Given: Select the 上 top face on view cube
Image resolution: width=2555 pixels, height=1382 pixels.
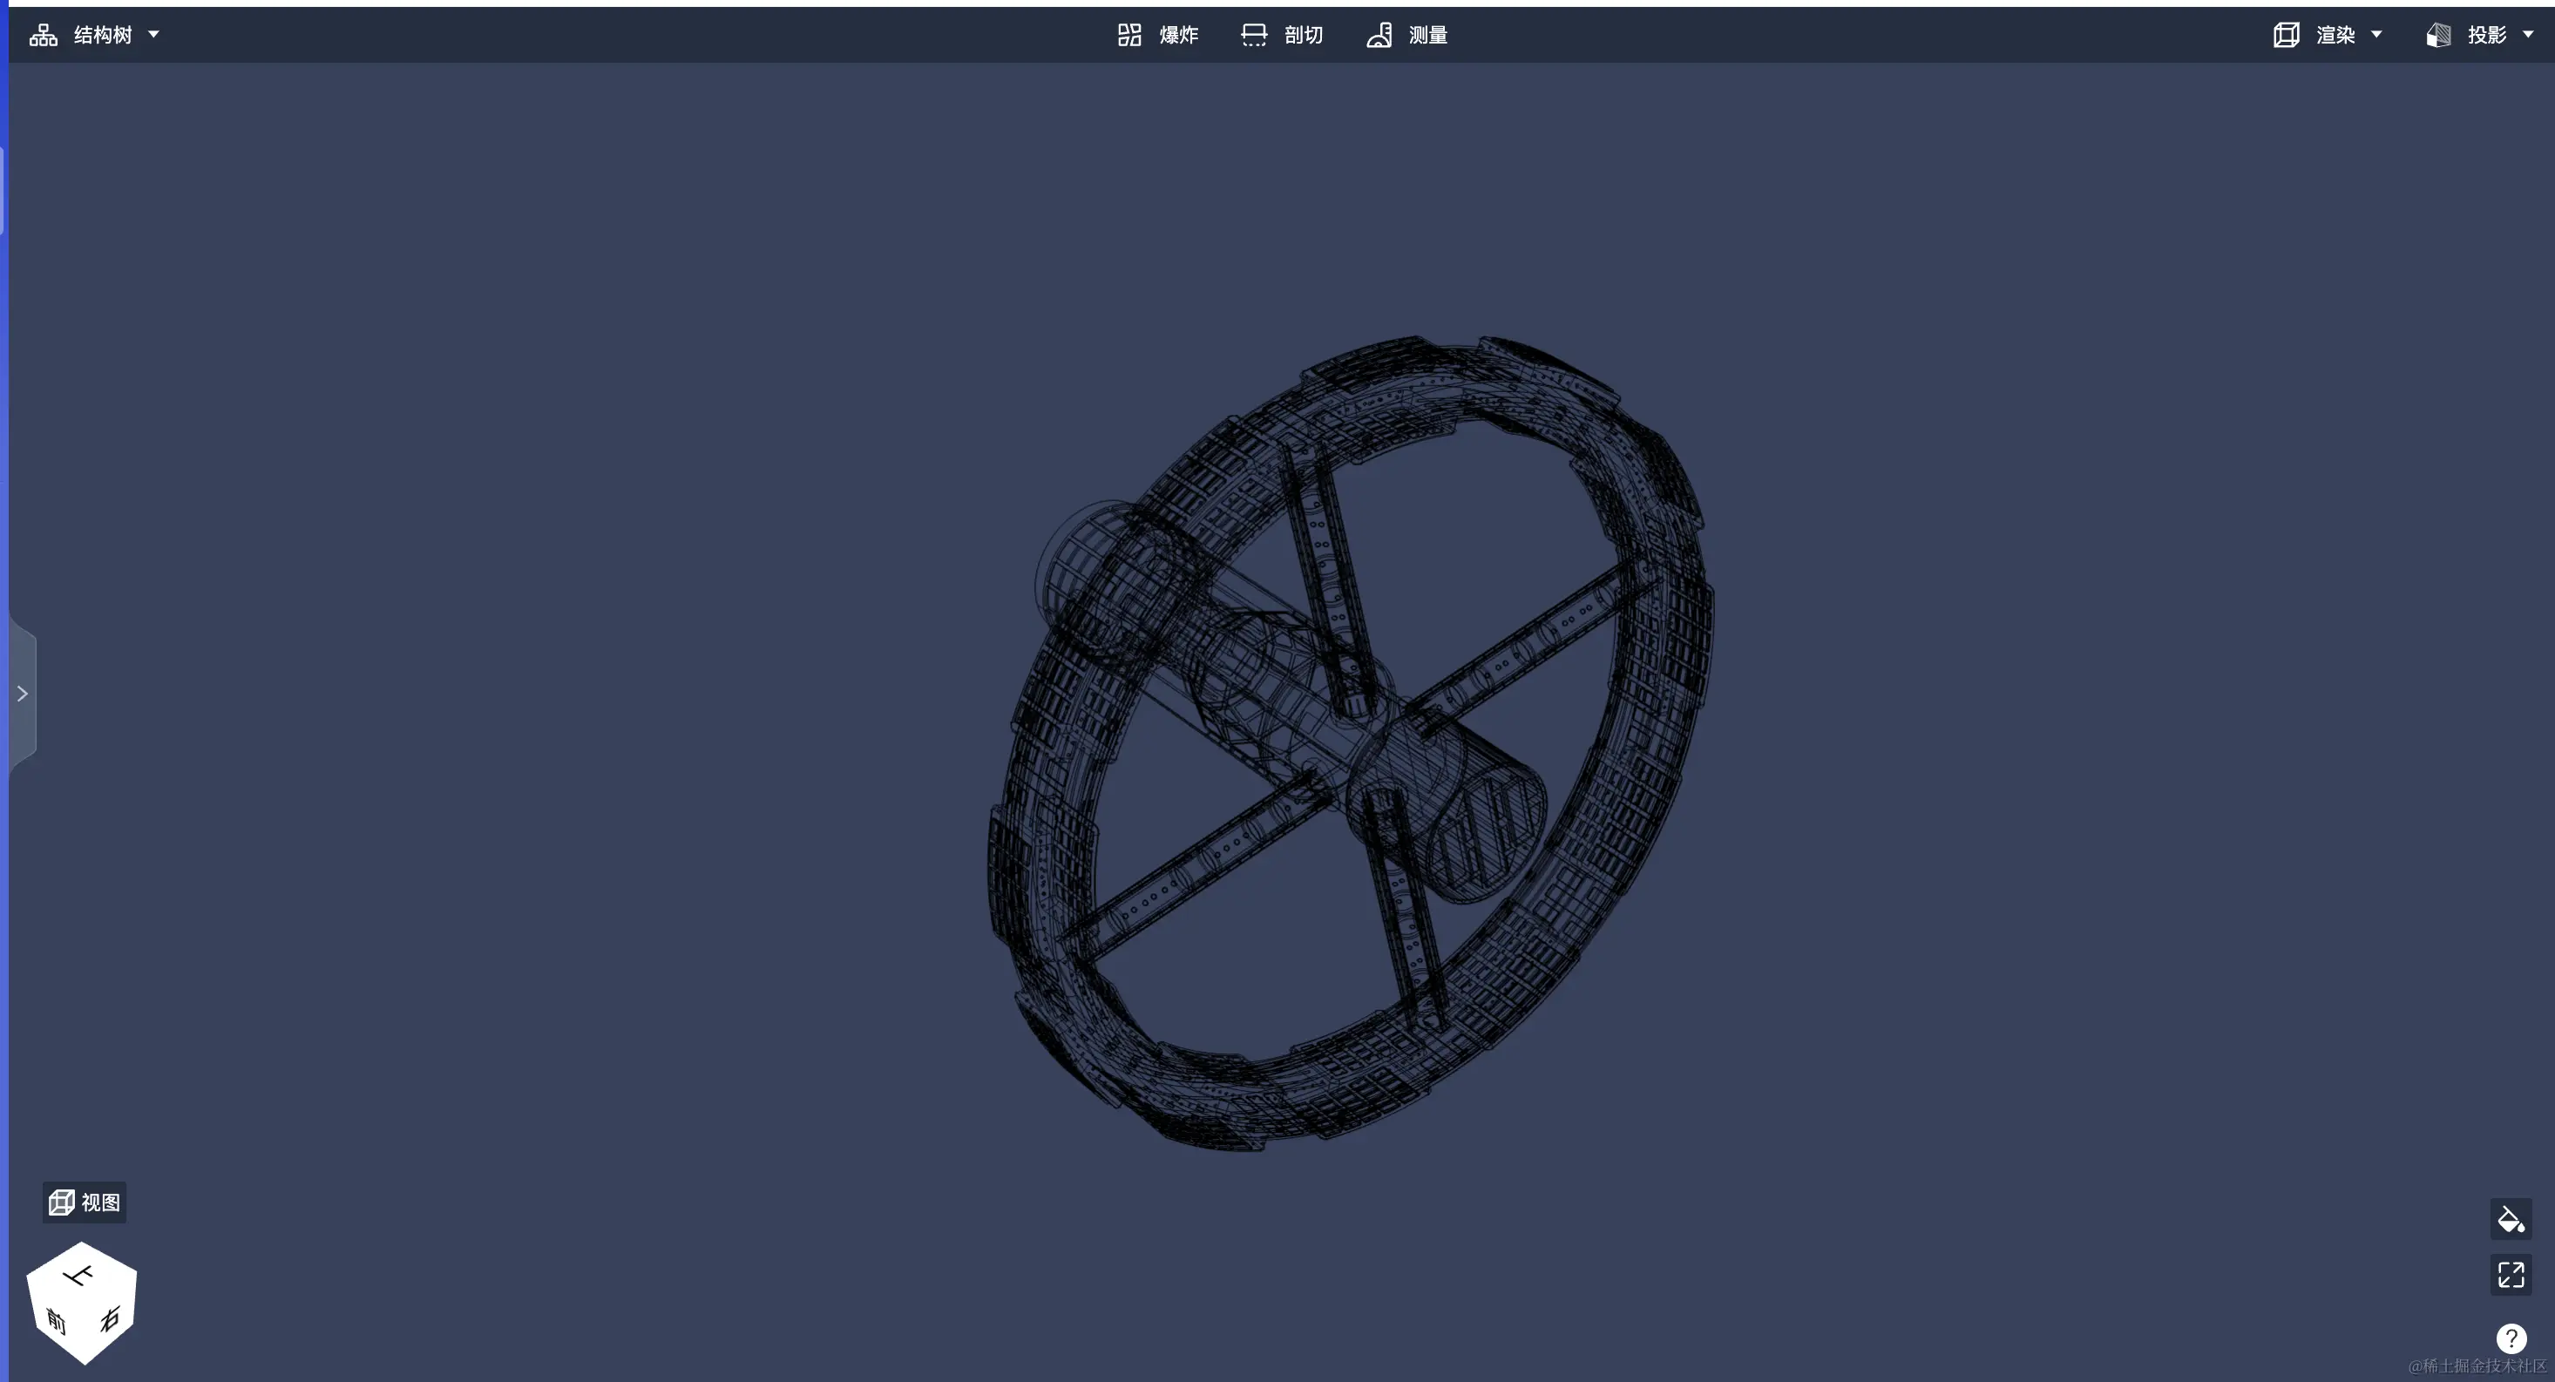Looking at the screenshot, I should [79, 1276].
